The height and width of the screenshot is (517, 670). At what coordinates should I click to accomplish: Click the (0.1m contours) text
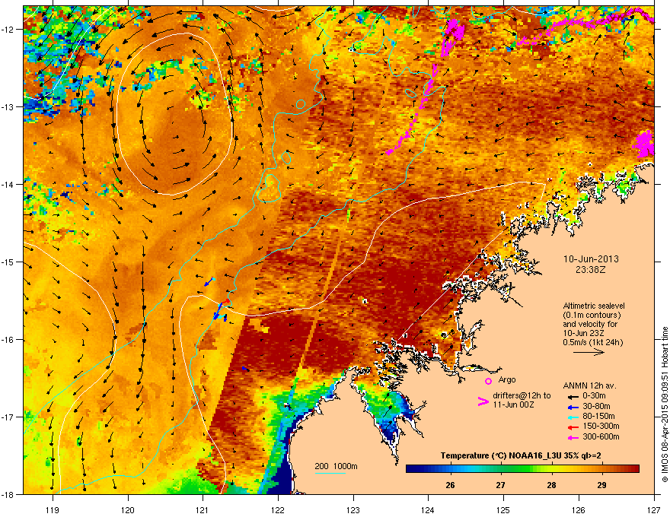[x=592, y=315]
